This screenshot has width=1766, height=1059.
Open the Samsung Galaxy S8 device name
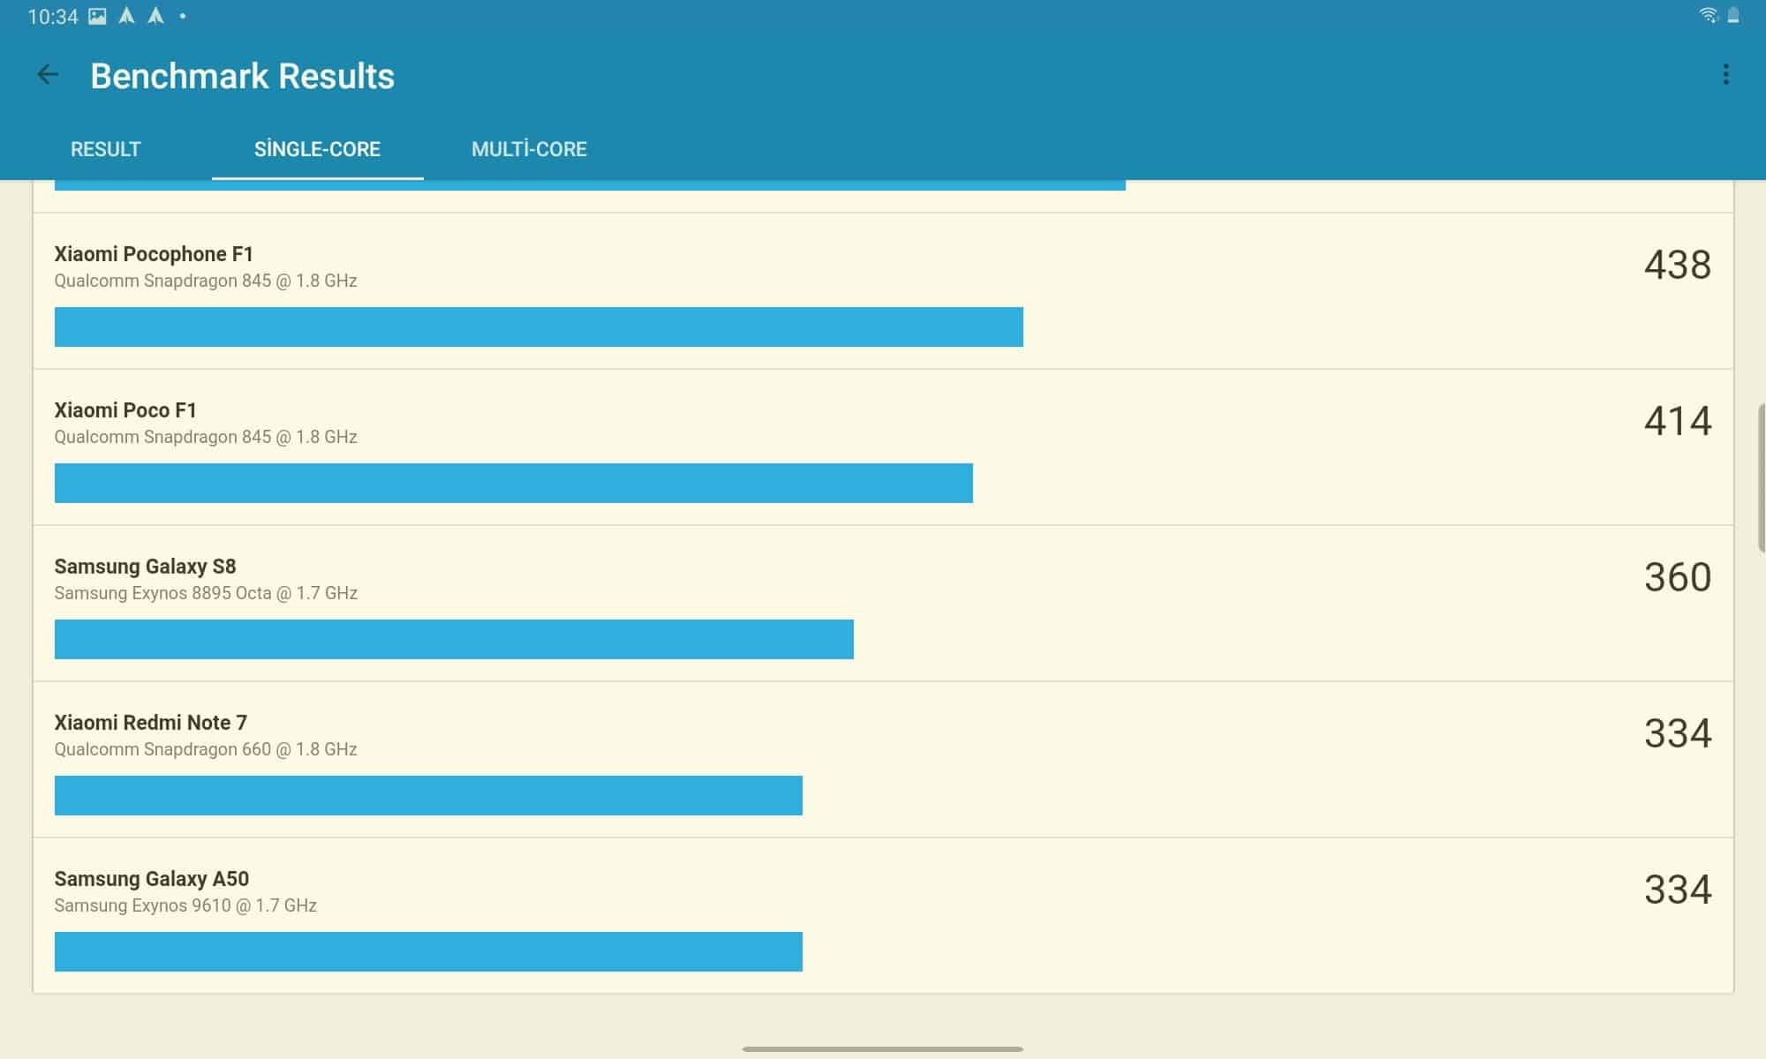pos(145,567)
